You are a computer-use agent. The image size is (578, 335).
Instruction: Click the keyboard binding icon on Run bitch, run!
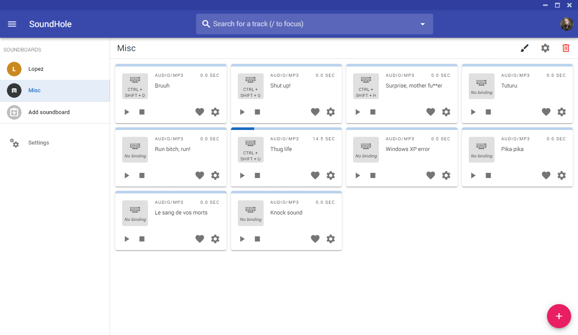(x=135, y=149)
